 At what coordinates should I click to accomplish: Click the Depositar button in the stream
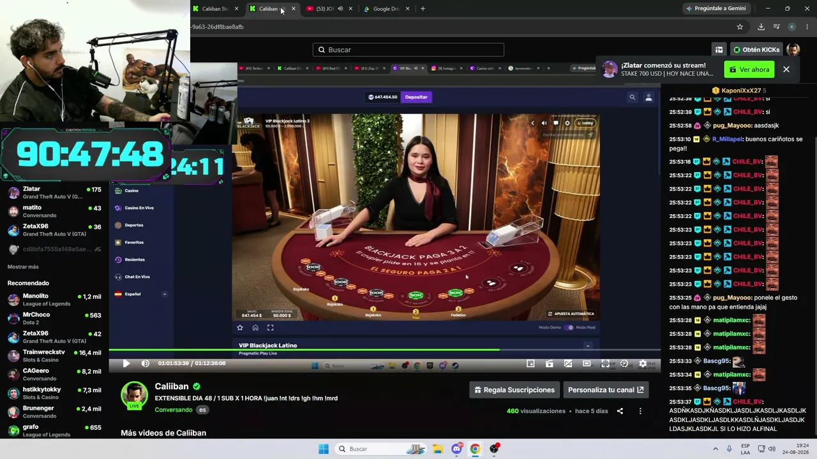(x=416, y=97)
